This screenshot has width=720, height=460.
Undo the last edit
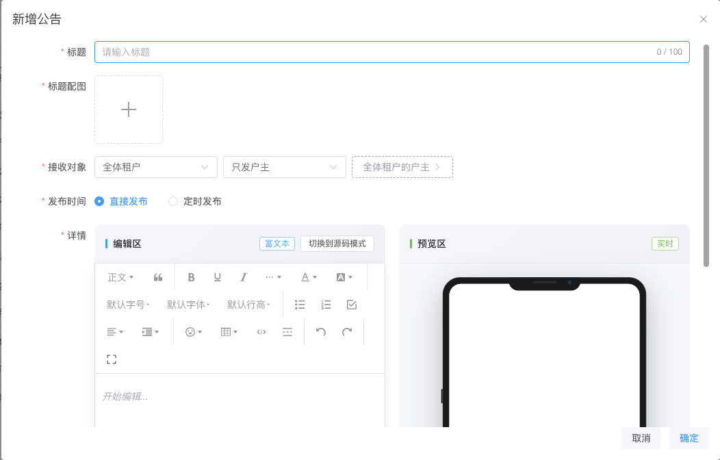[321, 332]
